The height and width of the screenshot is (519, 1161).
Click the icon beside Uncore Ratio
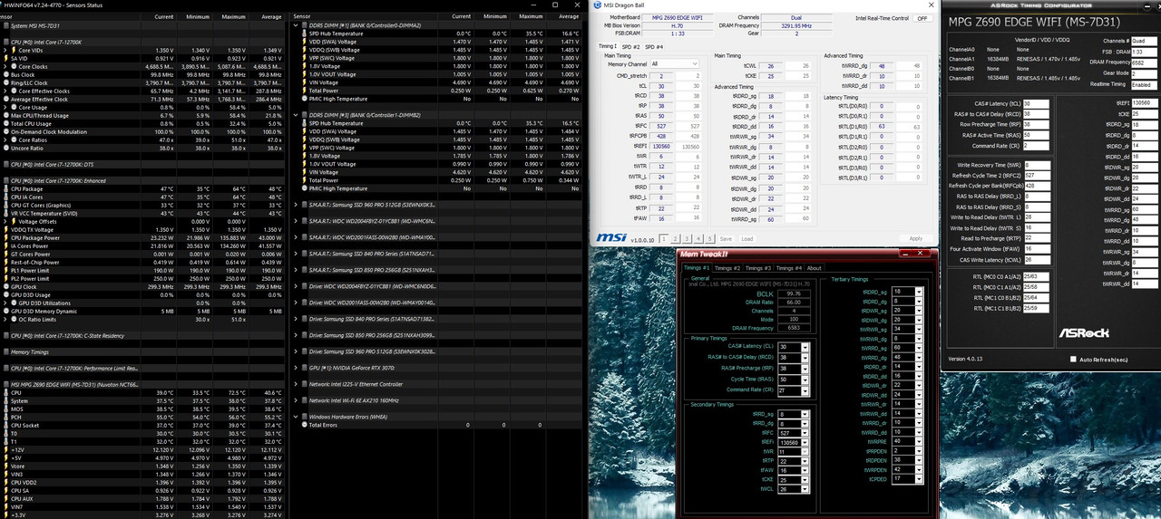[7, 148]
